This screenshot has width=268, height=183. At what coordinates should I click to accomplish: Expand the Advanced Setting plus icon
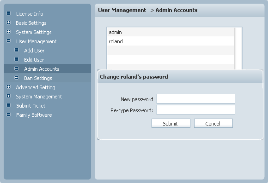coord(8,87)
